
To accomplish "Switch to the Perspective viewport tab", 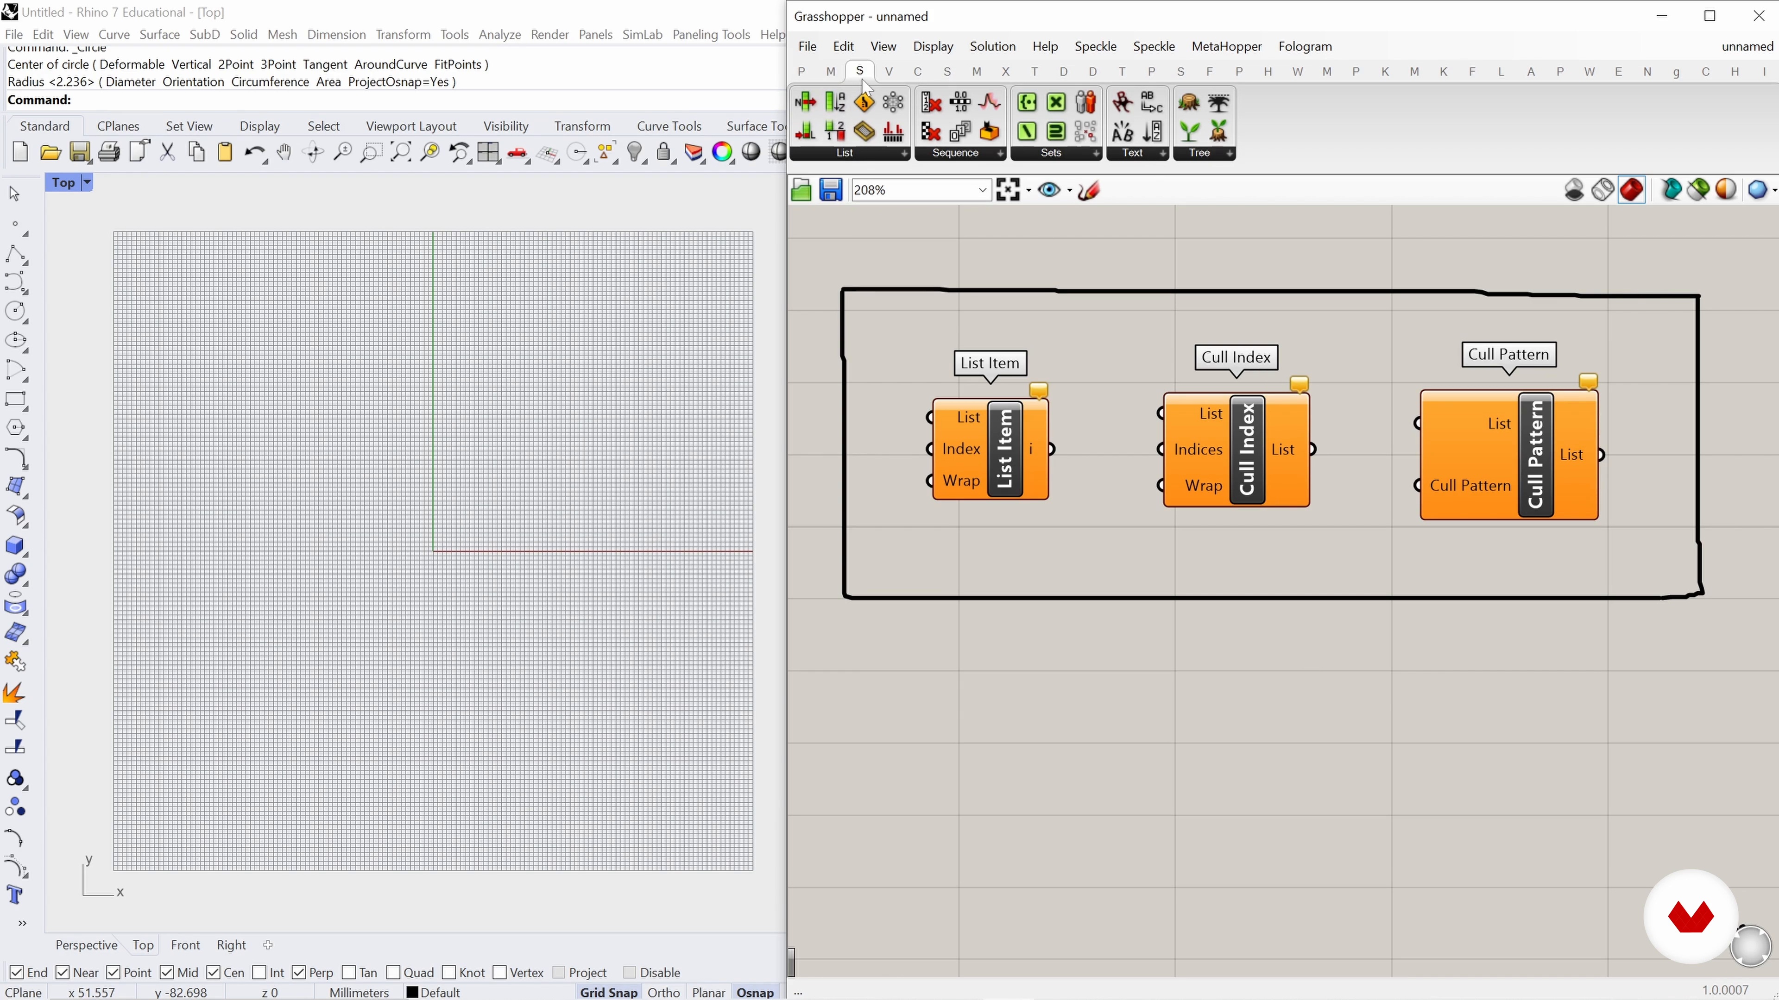I will point(86,945).
